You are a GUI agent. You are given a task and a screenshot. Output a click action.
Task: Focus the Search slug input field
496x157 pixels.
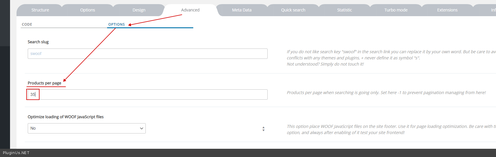pyautogui.click(x=148, y=54)
